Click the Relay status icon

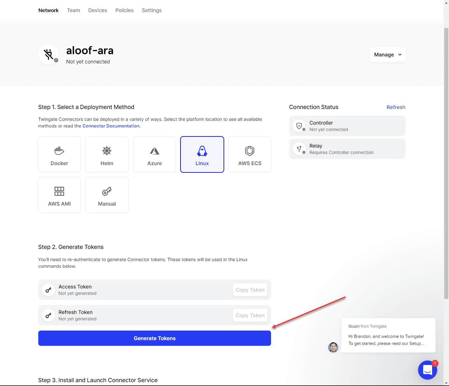(299, 149)
